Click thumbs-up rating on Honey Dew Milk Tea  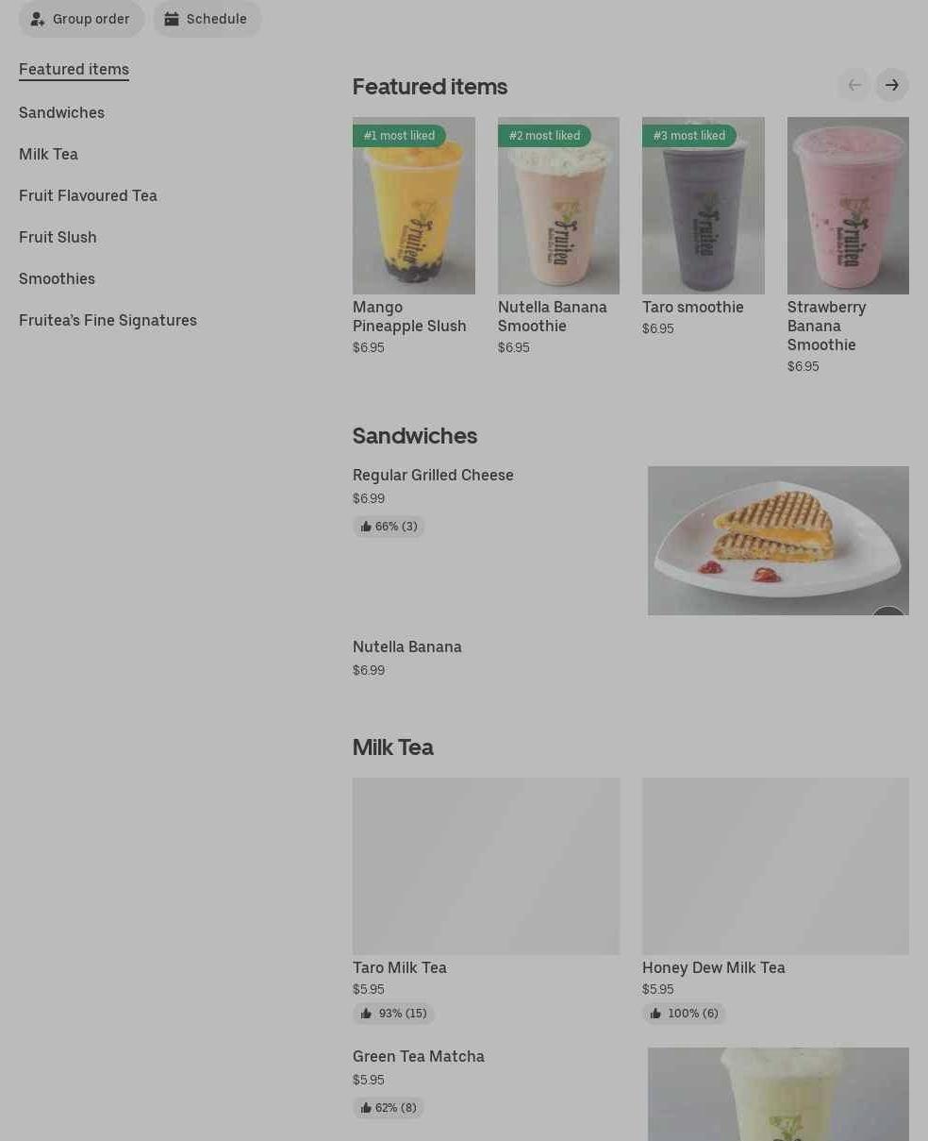point(684,1014)
